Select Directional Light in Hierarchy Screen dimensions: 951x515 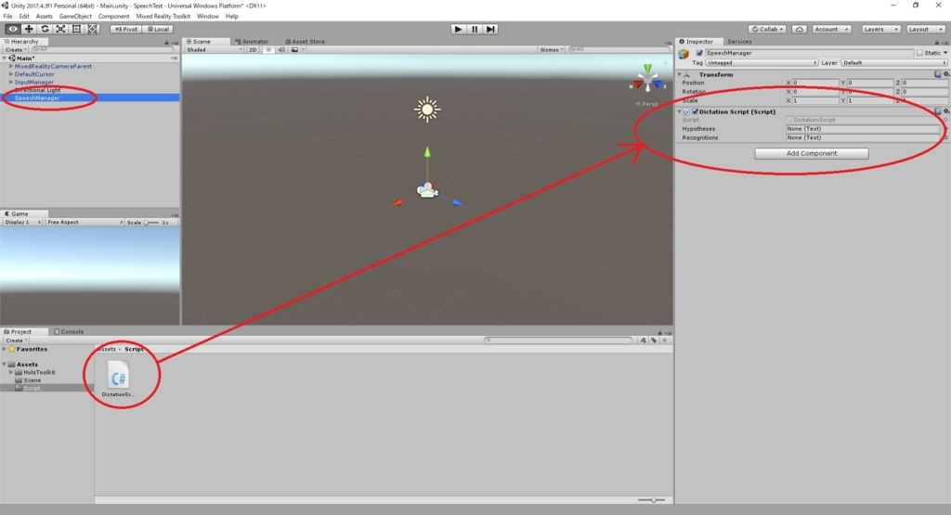37,90
